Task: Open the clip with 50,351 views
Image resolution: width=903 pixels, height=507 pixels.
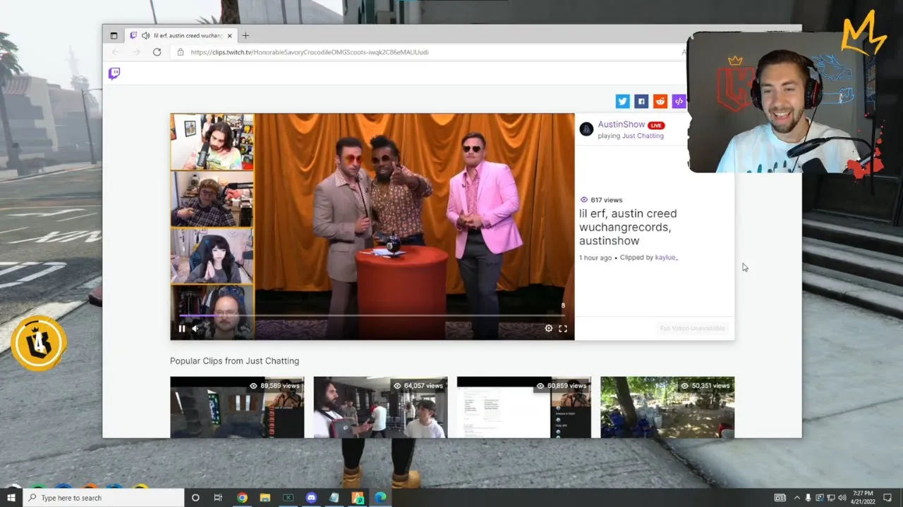Action: click(x=667, y=407)
